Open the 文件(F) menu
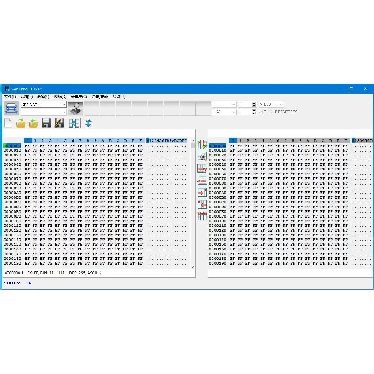 [x=10, y=97]
